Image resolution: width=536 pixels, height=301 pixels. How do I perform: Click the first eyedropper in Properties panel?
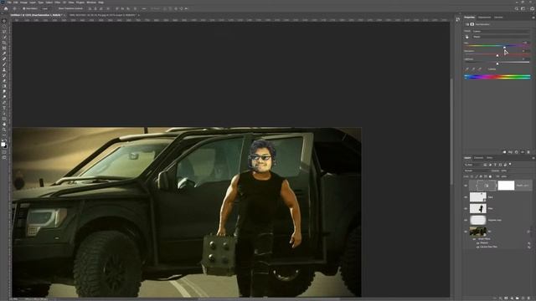[467, 69]
